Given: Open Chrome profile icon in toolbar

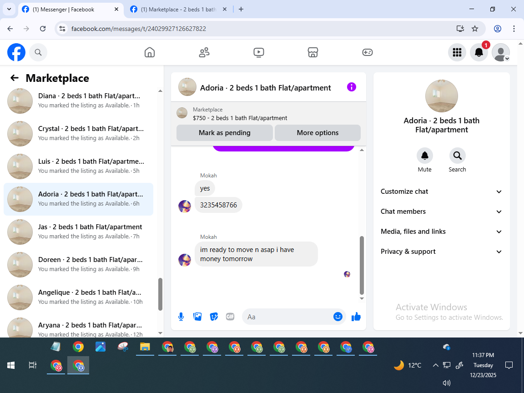Looking at the screenshot, I should [x=498, y=29].
